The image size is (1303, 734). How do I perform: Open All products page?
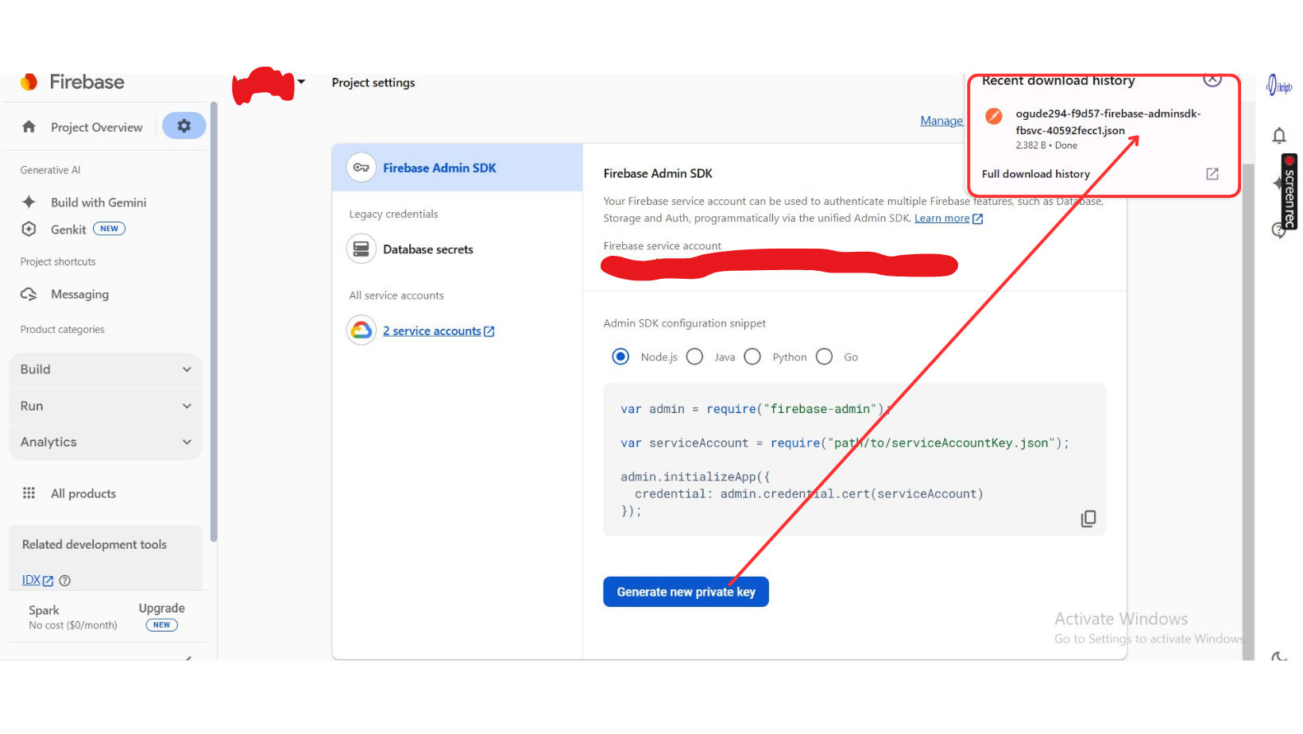pos(83,493)
